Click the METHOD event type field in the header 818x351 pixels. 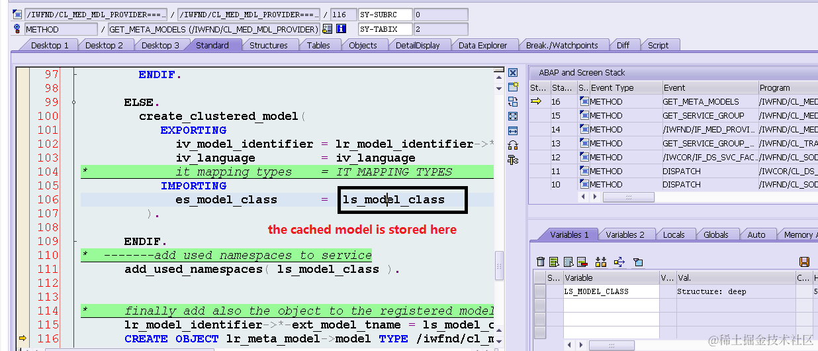tap(61, 29)
